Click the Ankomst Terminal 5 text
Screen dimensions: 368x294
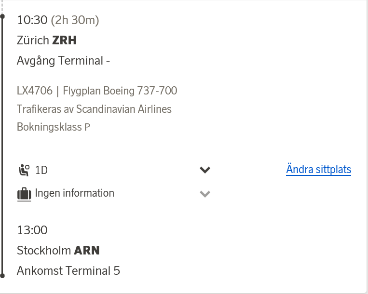(68, 271)
